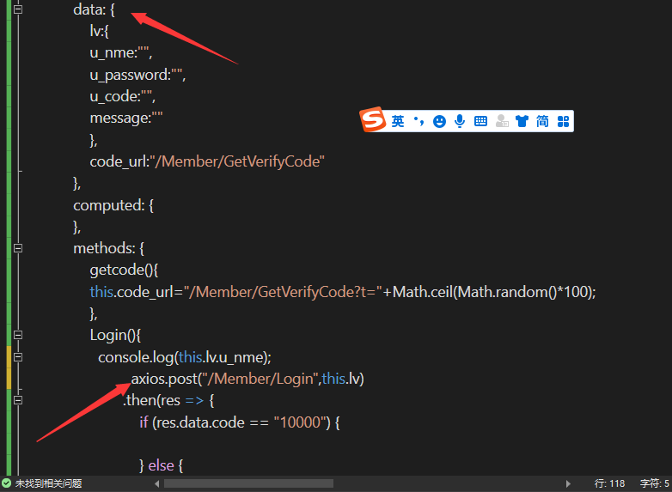The width and height of the screenshot is (672, 492).
Task: Toggle 简 simplified/traditional Chinese
Action: (x=542, y=122)
